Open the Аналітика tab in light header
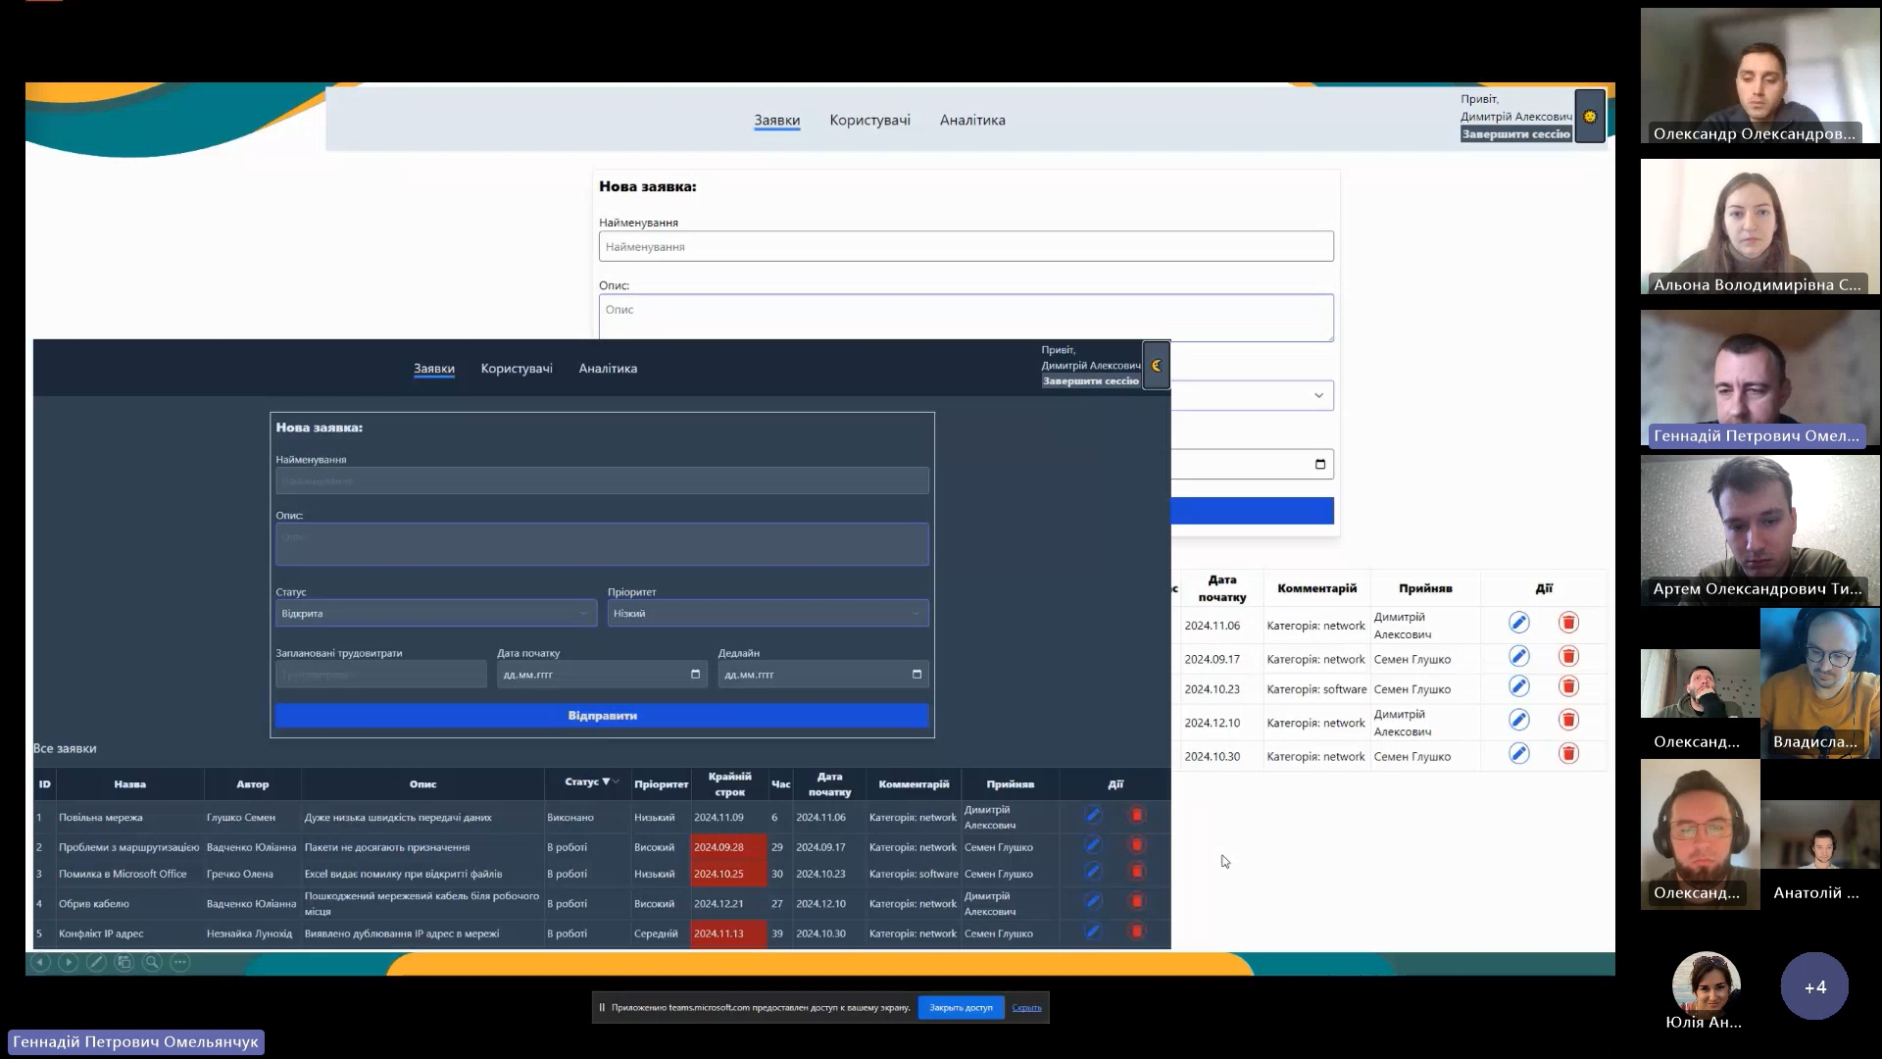The height and width of the screenshot is (1059, 1882). [x=971, y=121]
